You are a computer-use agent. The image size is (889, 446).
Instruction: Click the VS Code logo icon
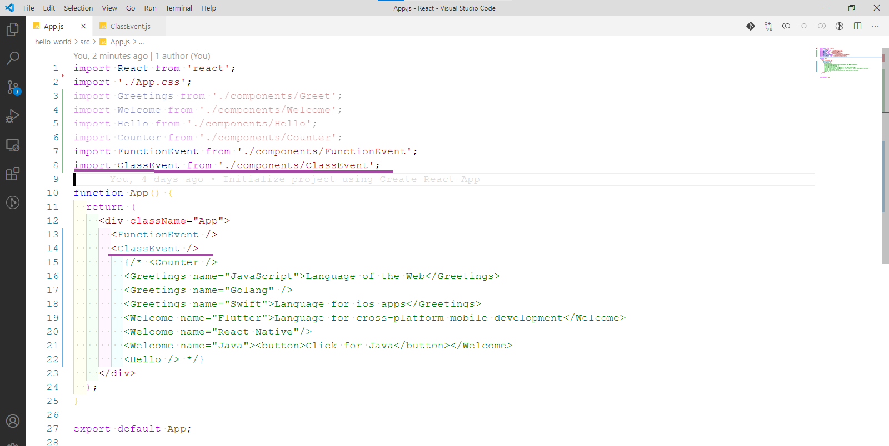tap(9, 8)
